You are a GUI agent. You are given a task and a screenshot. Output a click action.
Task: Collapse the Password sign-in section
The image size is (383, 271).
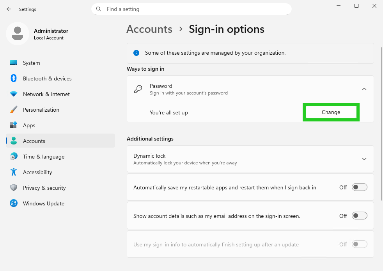[364, 89]
